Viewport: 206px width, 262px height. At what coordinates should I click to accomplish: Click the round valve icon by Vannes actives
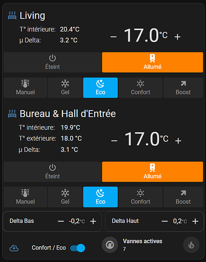[x=110, y=245]
